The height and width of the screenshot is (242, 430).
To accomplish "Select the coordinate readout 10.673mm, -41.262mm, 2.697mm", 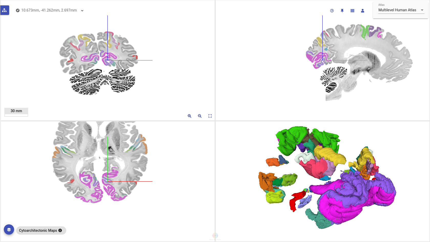I will click(49, 10).
